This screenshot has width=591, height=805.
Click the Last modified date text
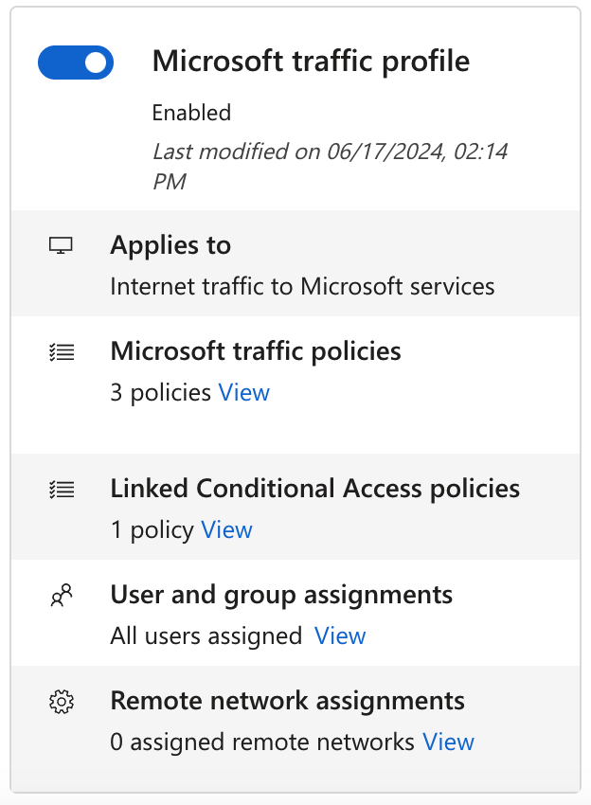330,165
